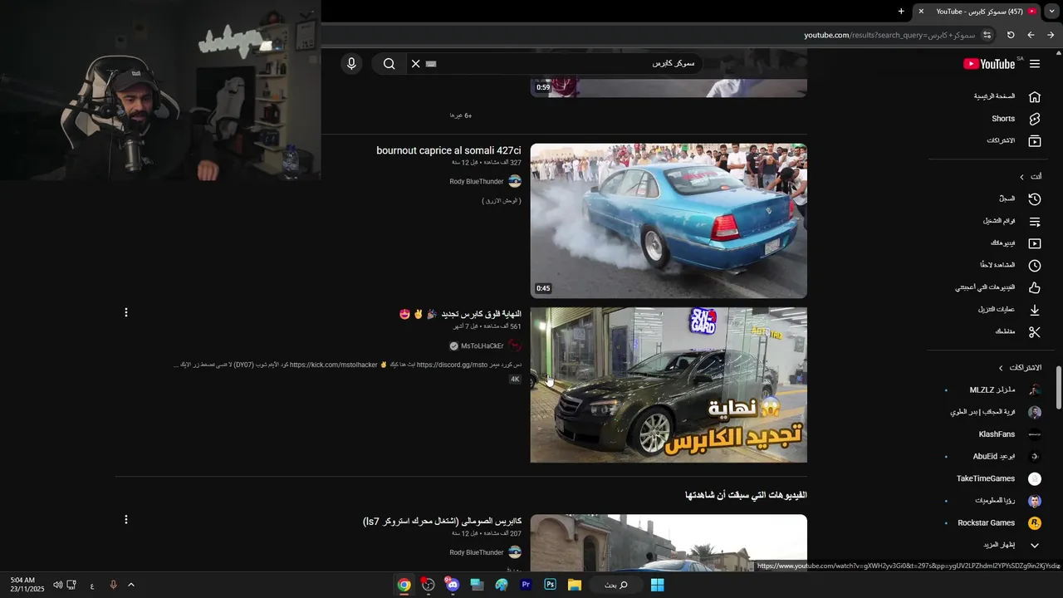Viewport: 1063px width, 598px height.
Task: Open Watch Later clock icon
Action: click(x=1034, y=266)
